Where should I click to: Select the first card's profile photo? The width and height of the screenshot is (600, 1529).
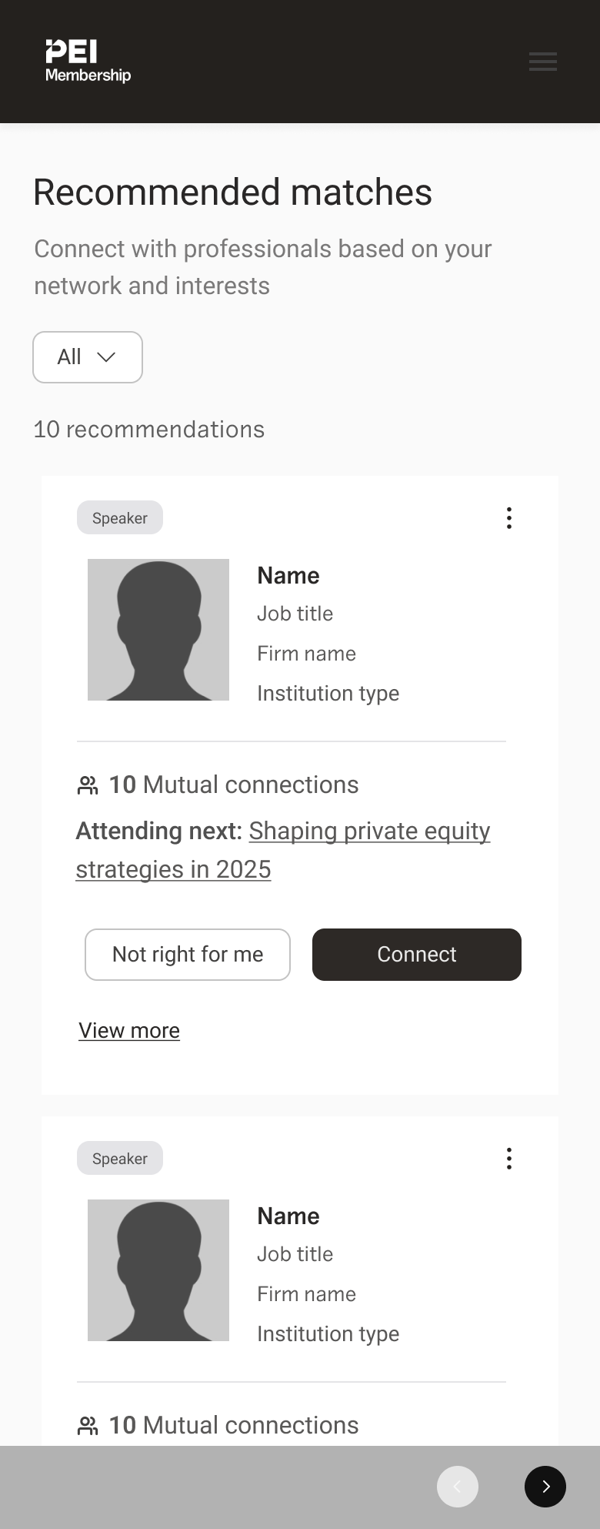pyautogui.click(x=158, y=630)
